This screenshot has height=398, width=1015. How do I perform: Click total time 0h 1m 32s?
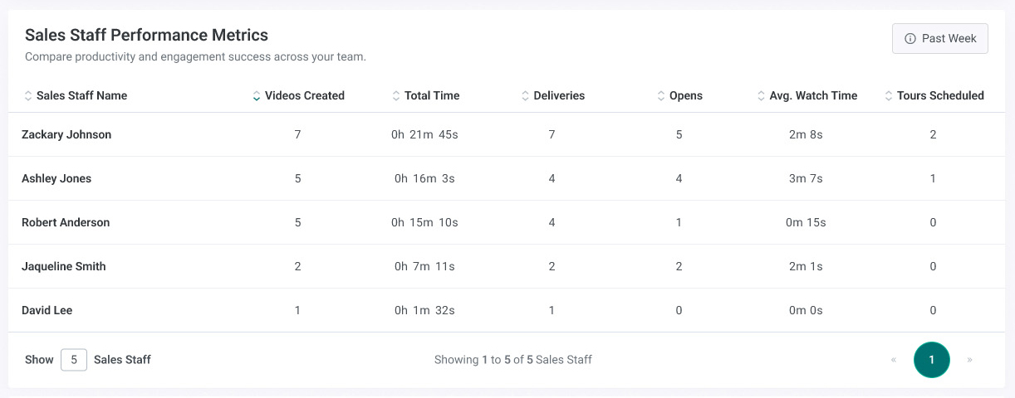coord(424,310)
